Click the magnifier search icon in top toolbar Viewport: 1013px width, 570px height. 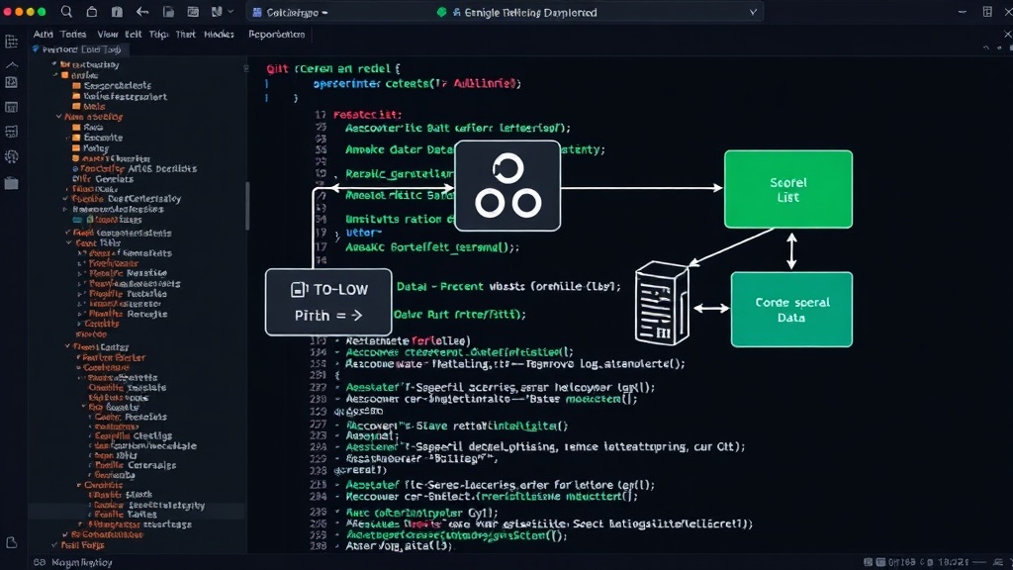66,12
